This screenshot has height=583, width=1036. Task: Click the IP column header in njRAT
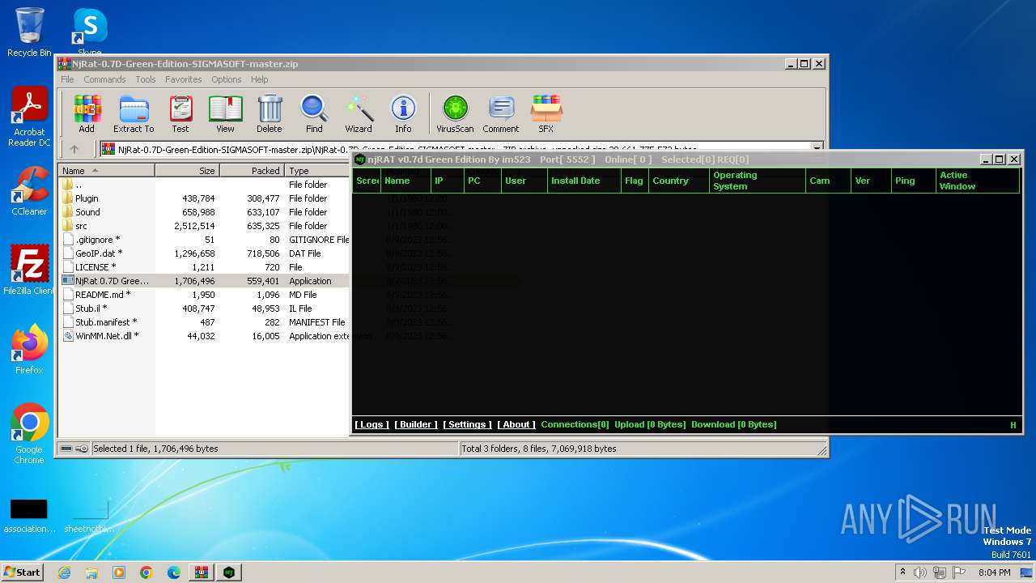[x=446, y=181]
